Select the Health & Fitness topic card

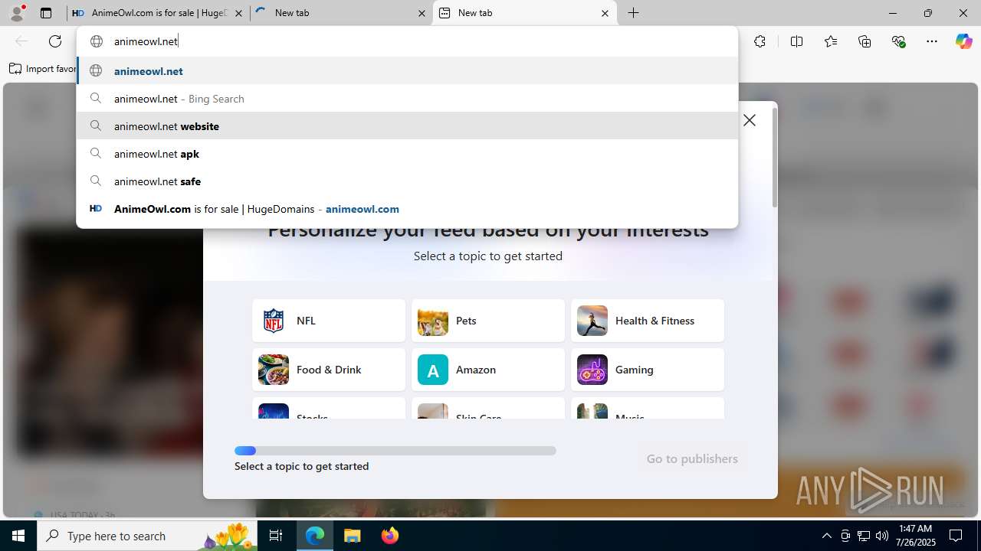tap(648, 321)
